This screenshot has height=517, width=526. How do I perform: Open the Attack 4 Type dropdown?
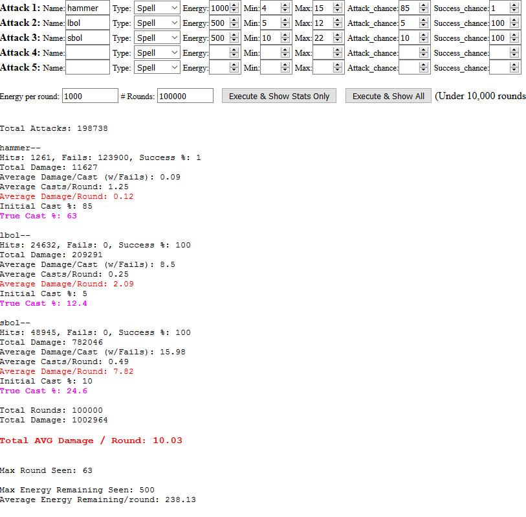[157, 52]
